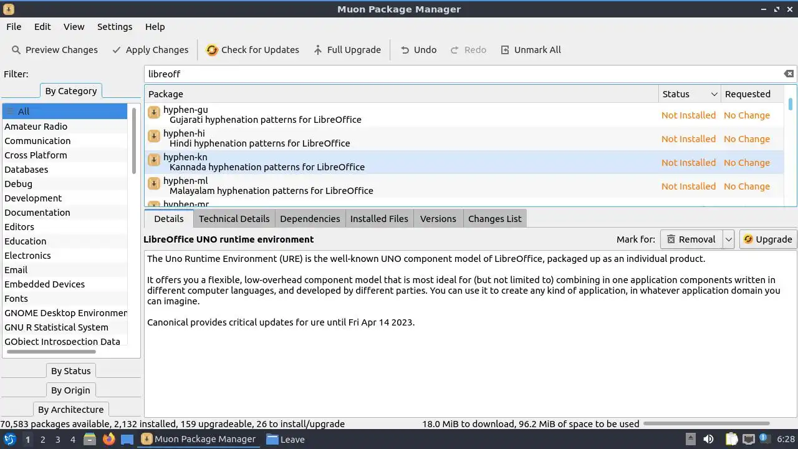Click the Redo toolbar button

click(468, 50)
